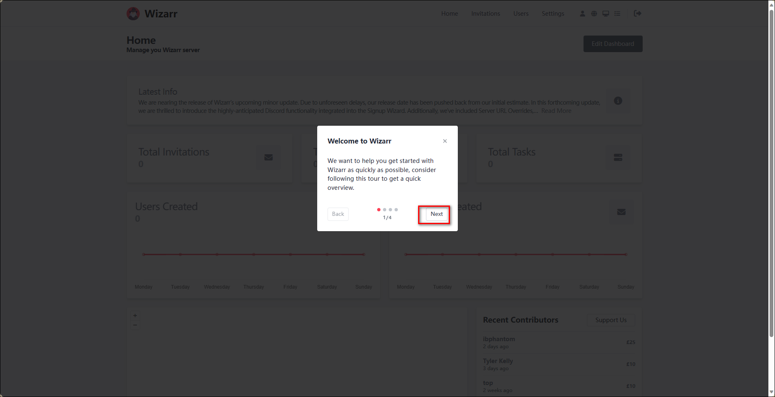Open the Users menu item
Screen dimensions: 775x397
(521, 14)
